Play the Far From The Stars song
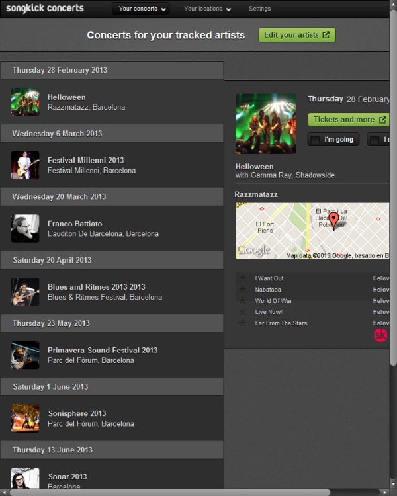 click(x=281, y=323)
